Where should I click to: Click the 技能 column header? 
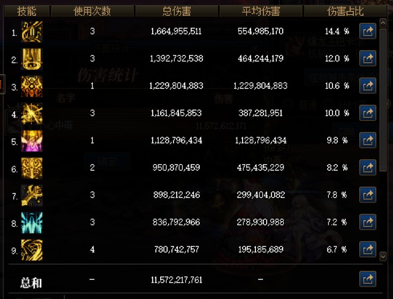27,11
